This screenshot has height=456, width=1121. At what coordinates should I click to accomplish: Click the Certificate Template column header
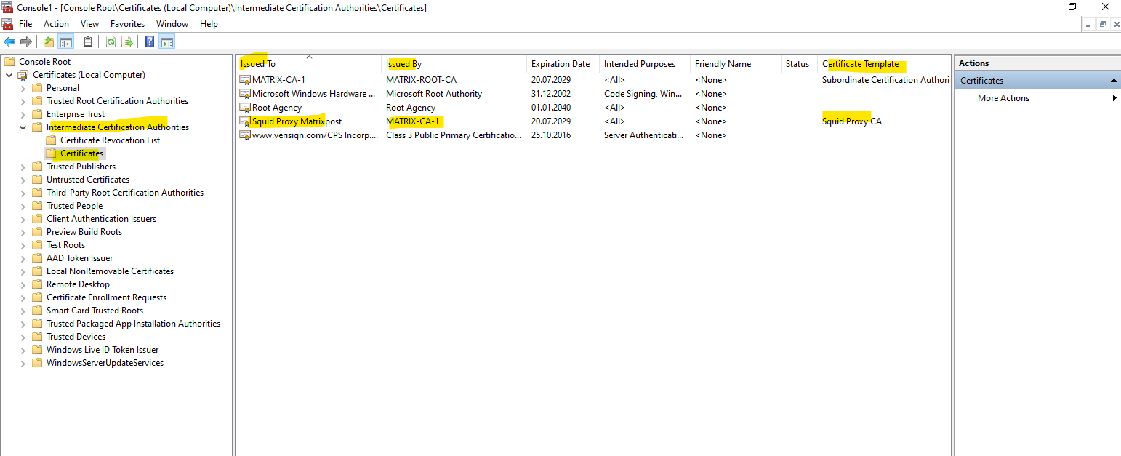[x=860, y=64]
